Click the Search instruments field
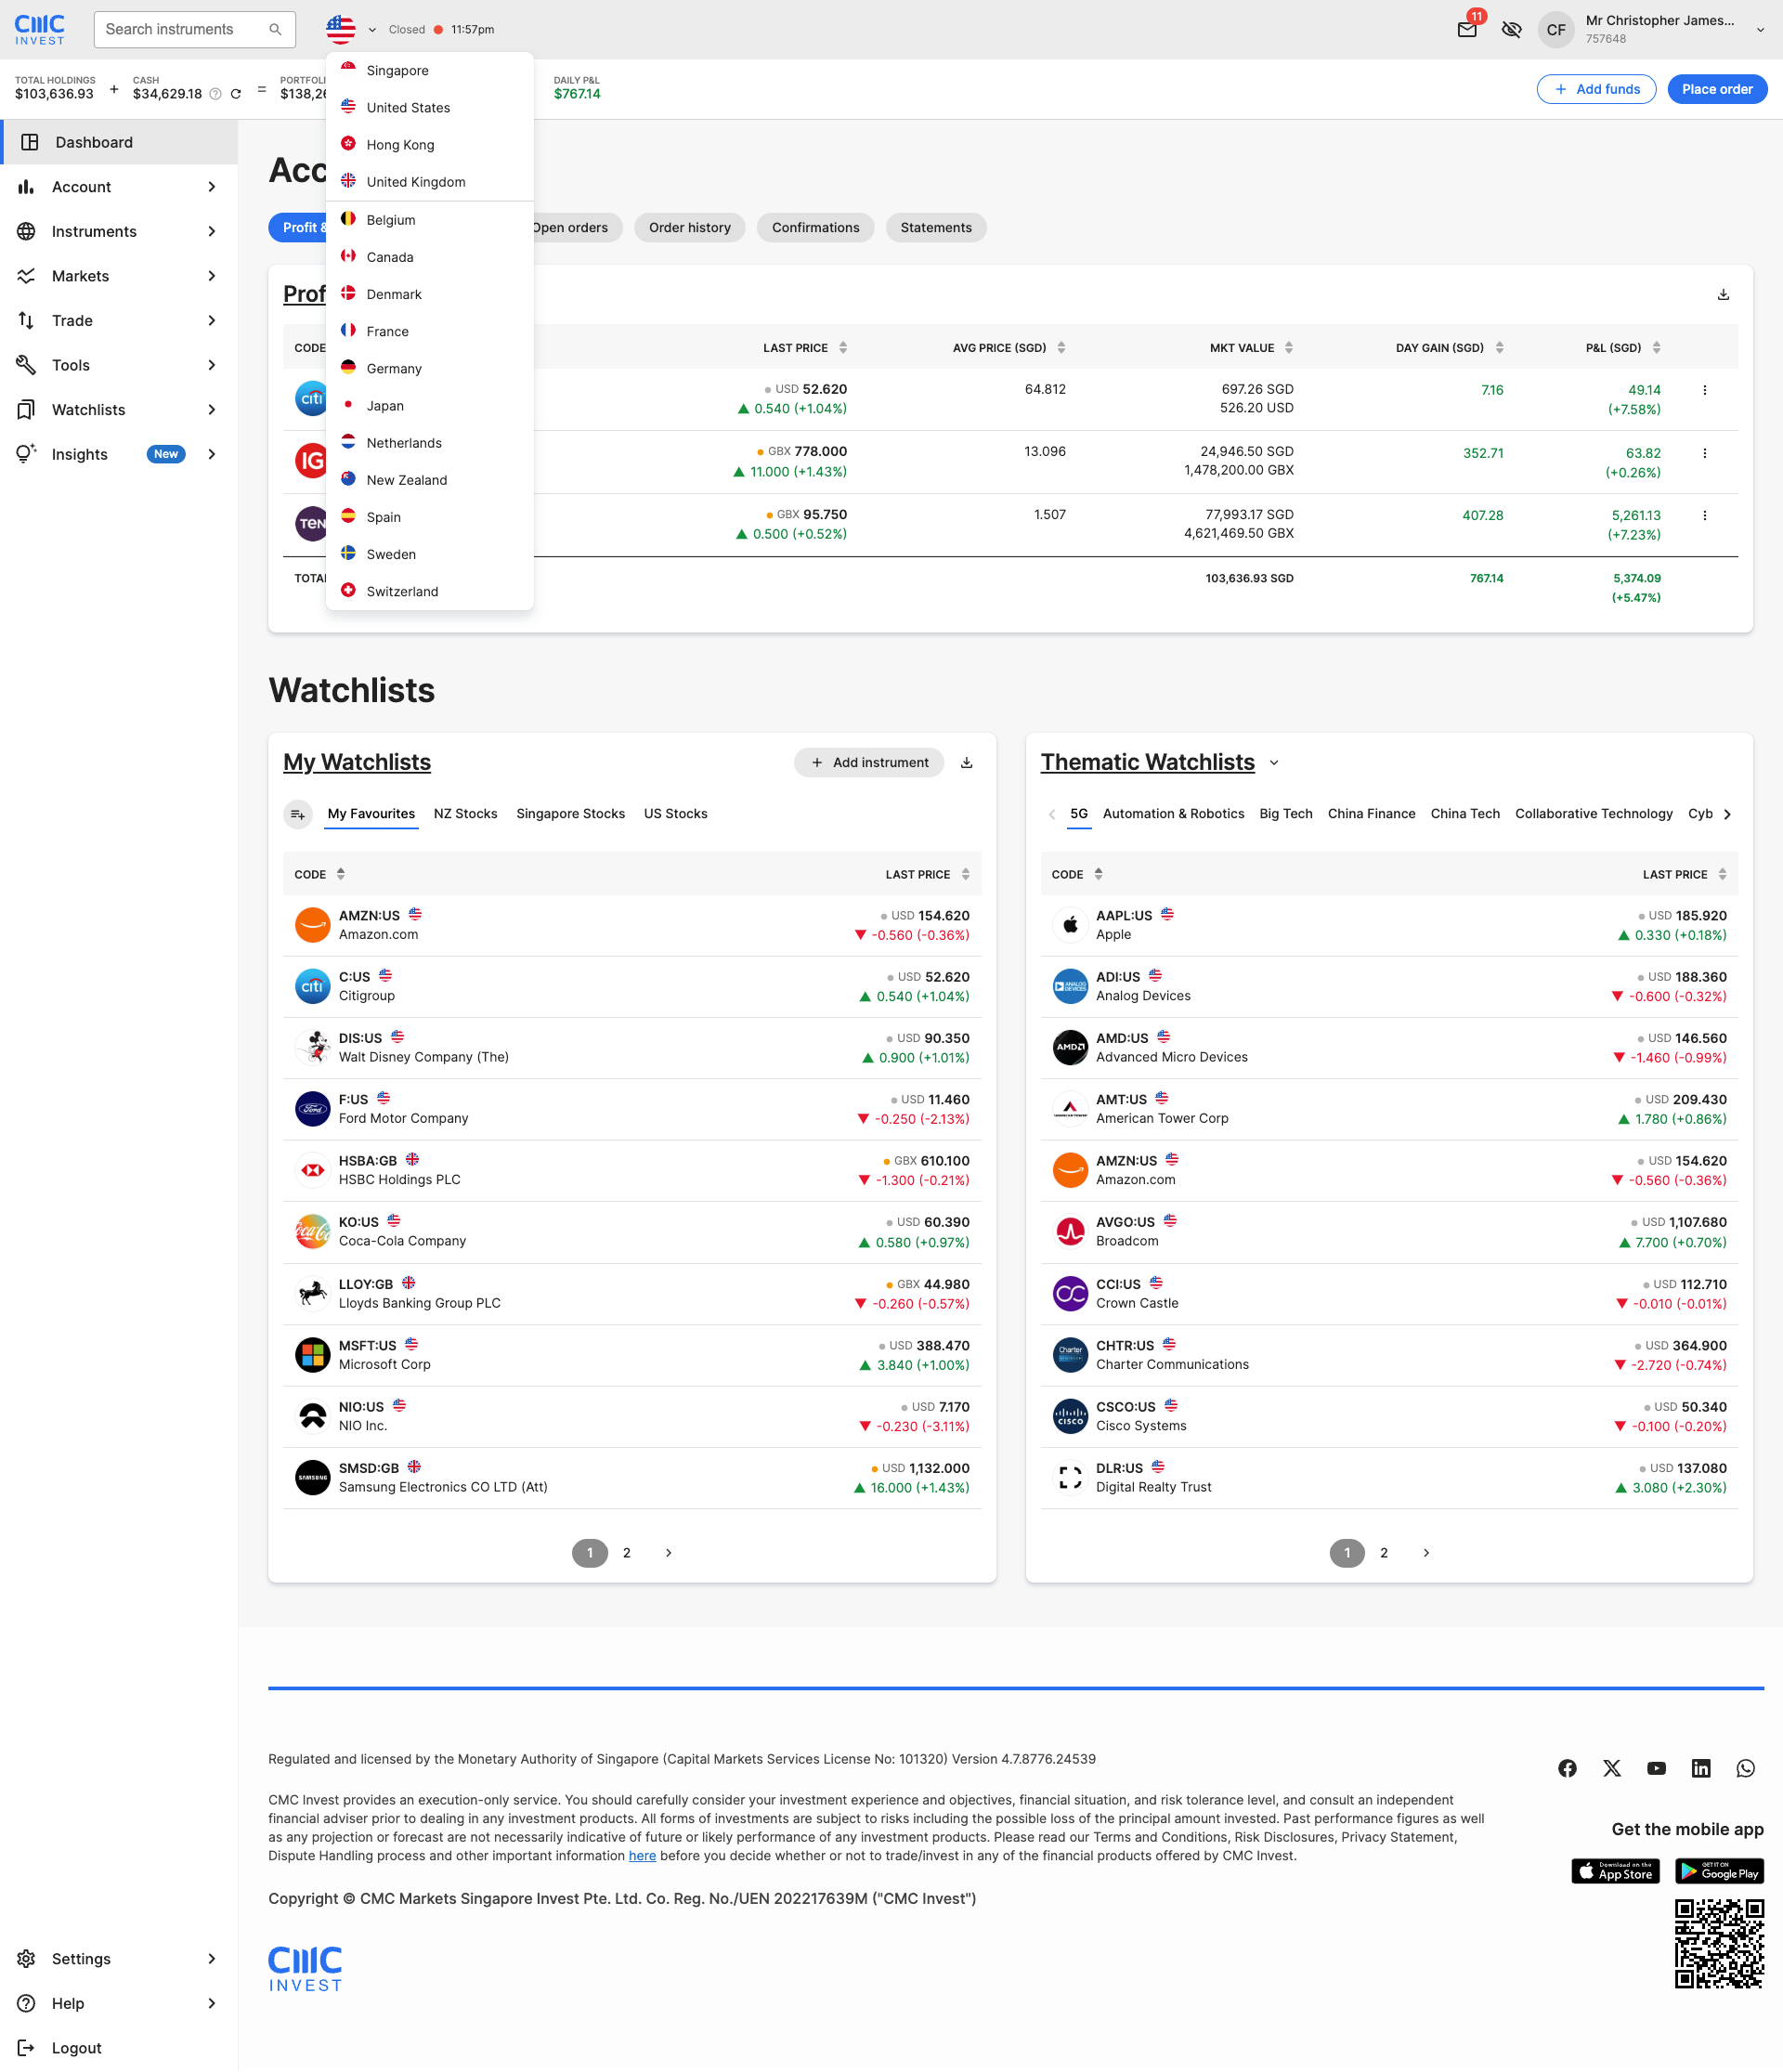This screenshot has width=1783, height=2072. point(194,29)
